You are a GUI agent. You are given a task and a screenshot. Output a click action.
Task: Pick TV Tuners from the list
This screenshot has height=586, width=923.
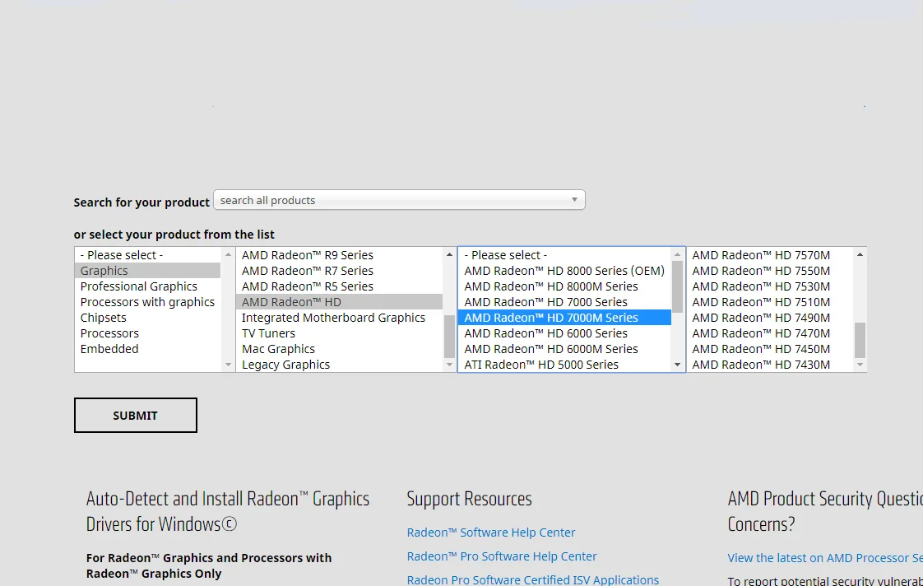pyautogui.click(x=341, y=333)
